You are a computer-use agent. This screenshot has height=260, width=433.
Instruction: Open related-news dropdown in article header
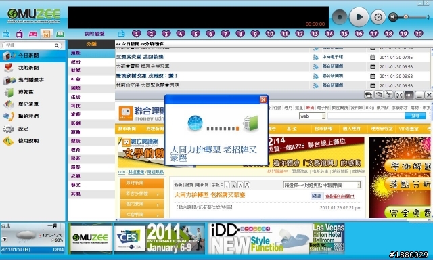point(322,185)
